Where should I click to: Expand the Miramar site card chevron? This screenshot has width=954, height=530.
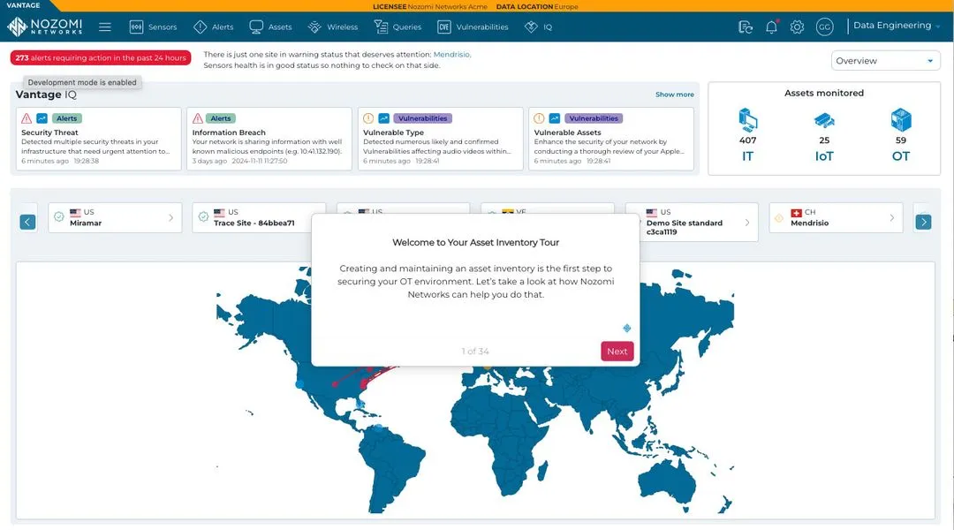click(171, 218)
